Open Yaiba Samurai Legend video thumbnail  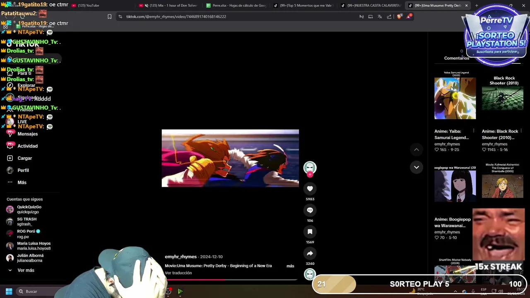455,98
